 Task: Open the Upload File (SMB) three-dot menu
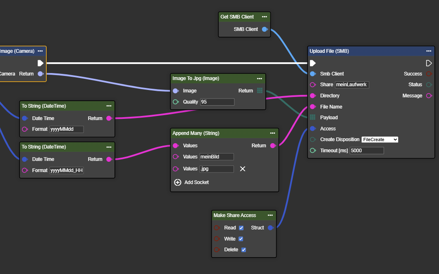(429, 51)
